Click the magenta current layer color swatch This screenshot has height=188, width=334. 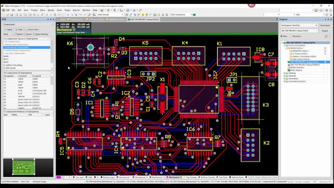point(58,177)
